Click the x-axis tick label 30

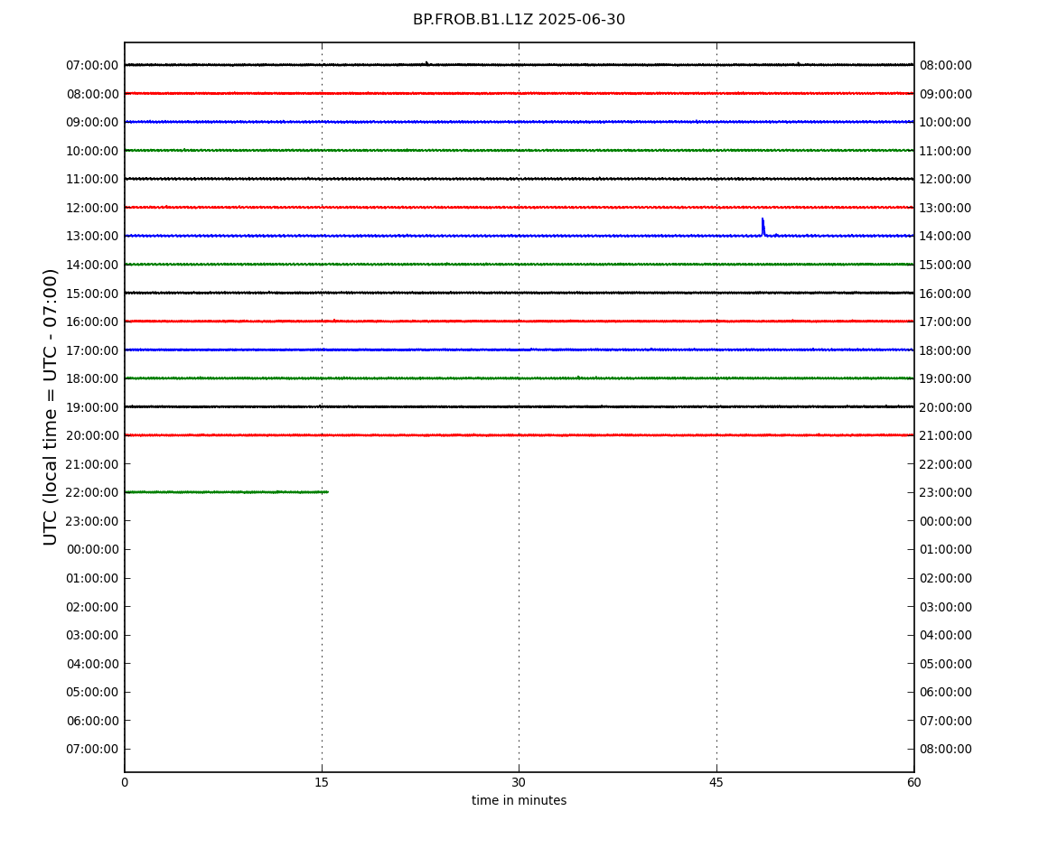519,782
